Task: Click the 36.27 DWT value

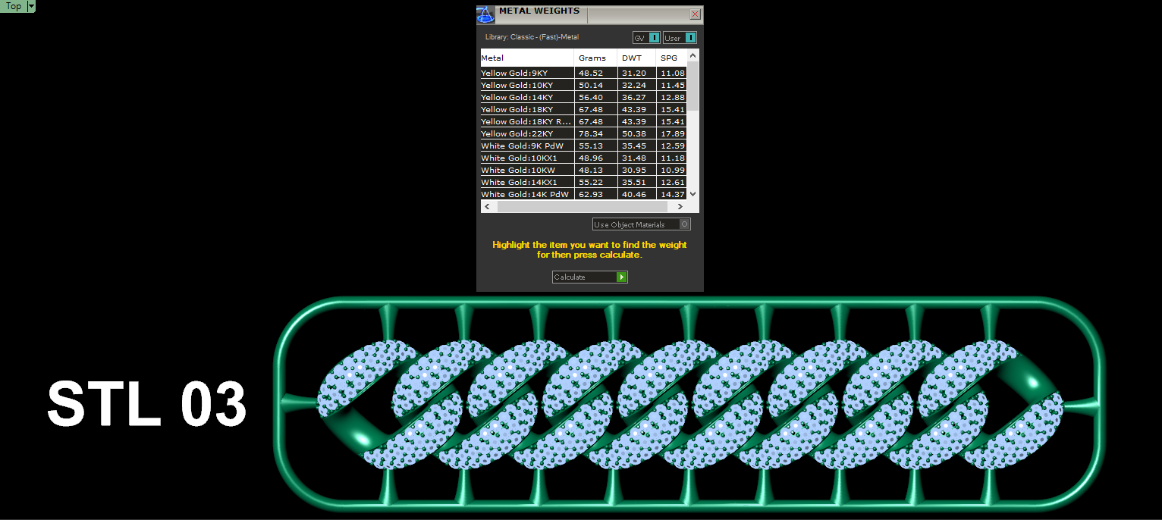Action: coord(633,98)
